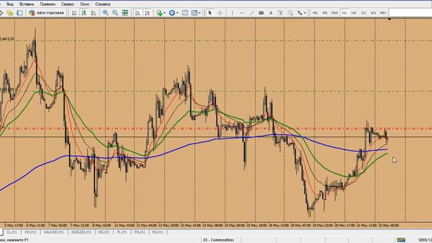The height and width of the screenshot is (243, 432).
Task: Open the XAUUSD,H1 chart tab
Action: click(x=54, y=232)
